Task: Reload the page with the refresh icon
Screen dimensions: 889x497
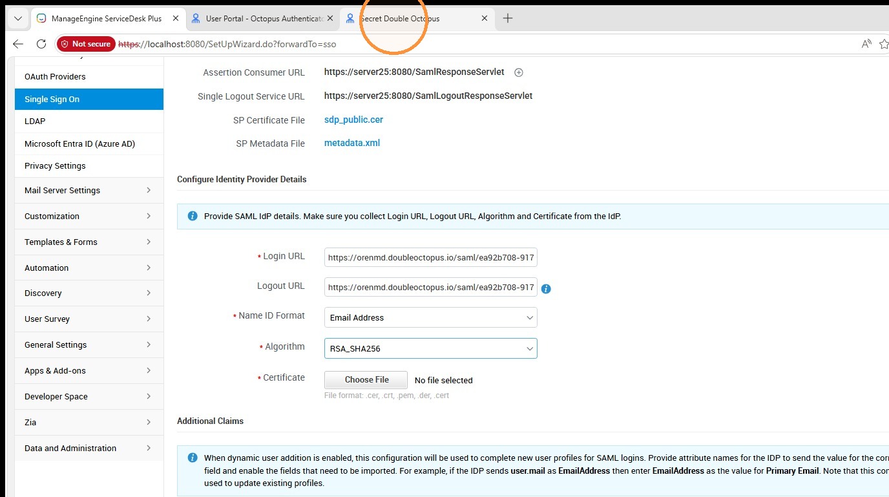Action: 41,44
